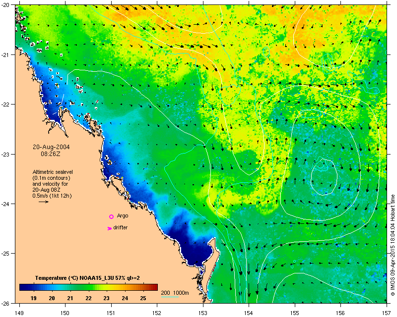Click the Altimetric sealevel text line
This screenshot has height=317, width=397.
point(53,172)
